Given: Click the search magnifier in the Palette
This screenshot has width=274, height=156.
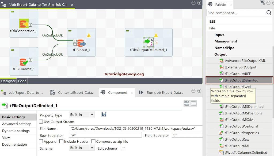Looking at the screenshot, I should click(x=269, y=13).
